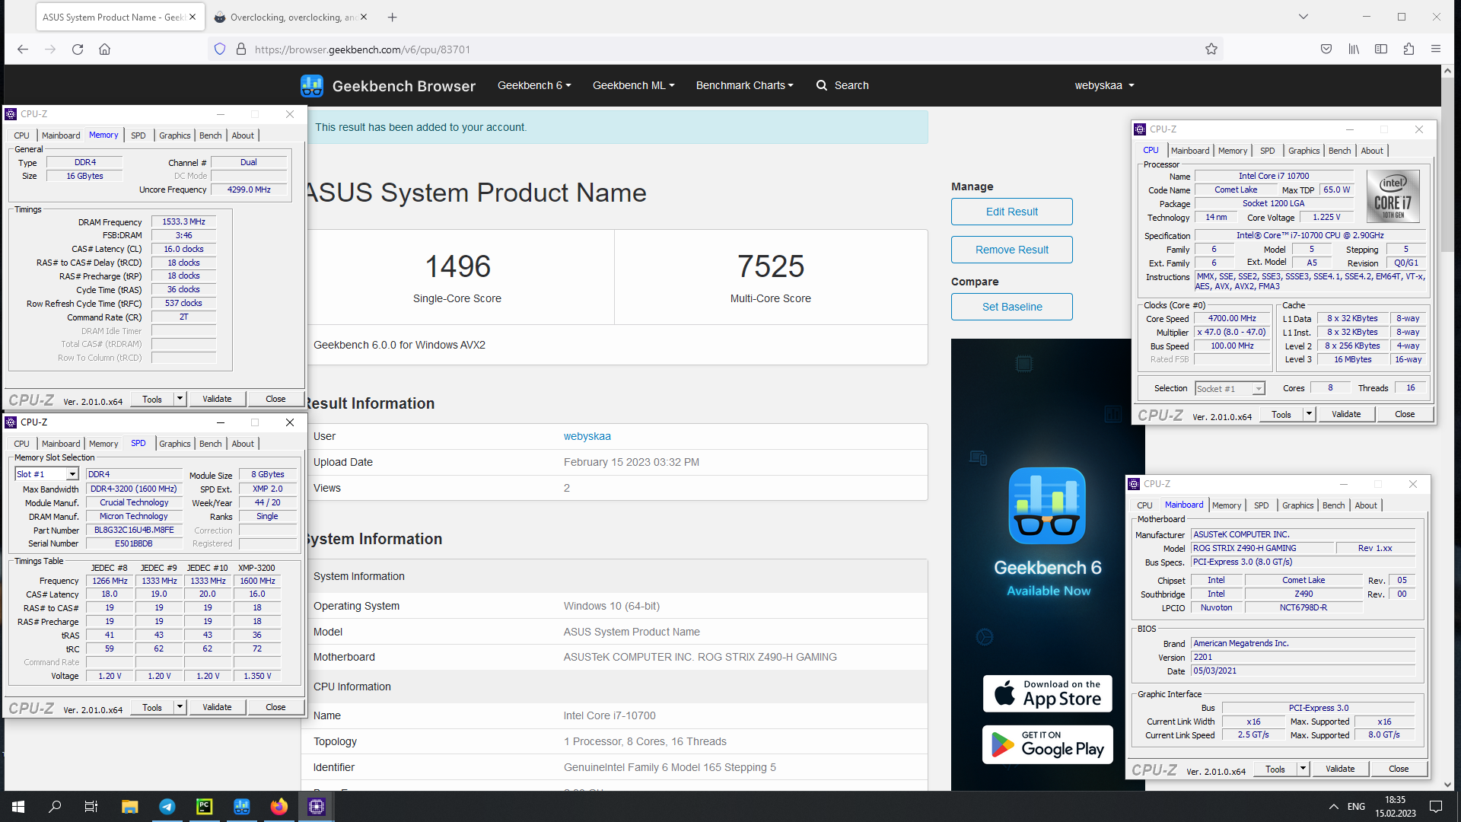The height and width of the screenshot is (822, 1461).
Task: Click the Set Baseline button
Action: pos(1011,307)
